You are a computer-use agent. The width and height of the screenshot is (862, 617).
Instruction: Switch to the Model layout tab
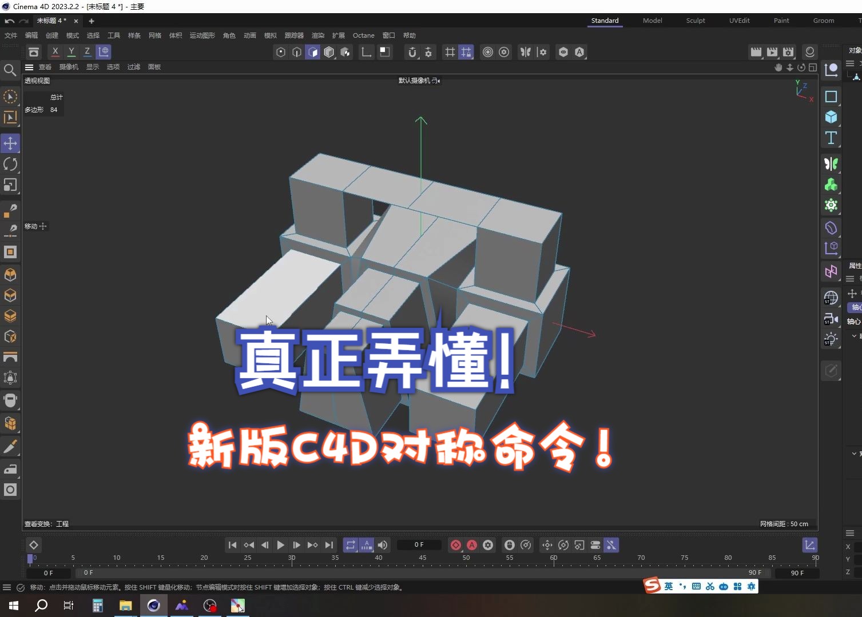[x=652, y=21]
